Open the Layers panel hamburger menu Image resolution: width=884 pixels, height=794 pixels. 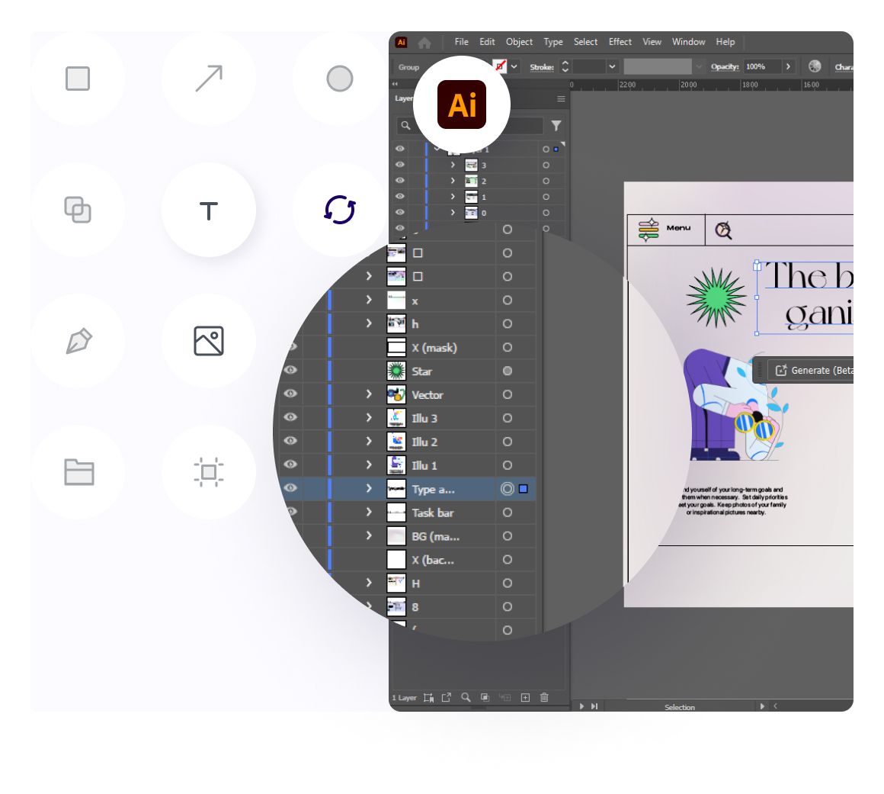[x=561, y=99]
